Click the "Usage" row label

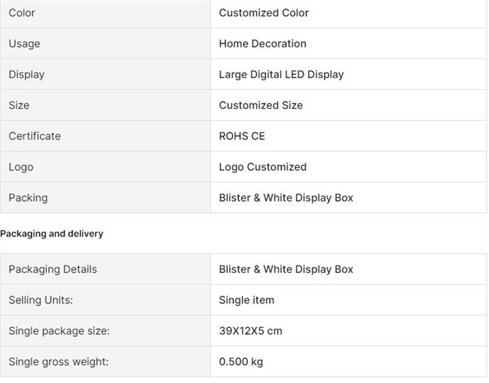(24, 43)
